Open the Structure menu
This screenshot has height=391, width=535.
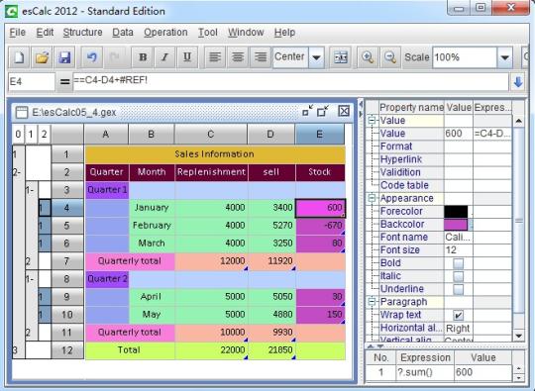[x=82, y=33]
